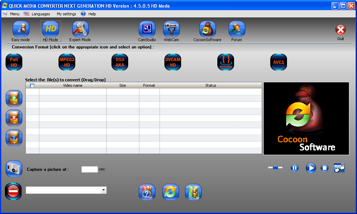Add a video file to the list
The width and height of the screenshot is (357, 214).
point(14,98)
